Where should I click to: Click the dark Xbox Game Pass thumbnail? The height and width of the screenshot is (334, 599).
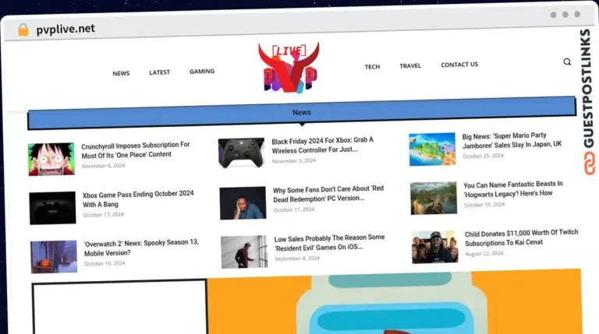52,208
